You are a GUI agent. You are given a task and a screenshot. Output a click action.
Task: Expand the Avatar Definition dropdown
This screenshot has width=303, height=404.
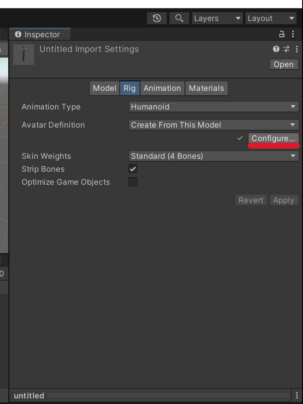tap(214, 125)
